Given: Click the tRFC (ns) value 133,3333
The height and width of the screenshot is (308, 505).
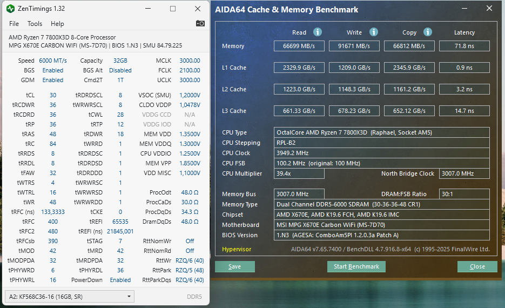Looking at the screenshot, I should coord(53,212).
